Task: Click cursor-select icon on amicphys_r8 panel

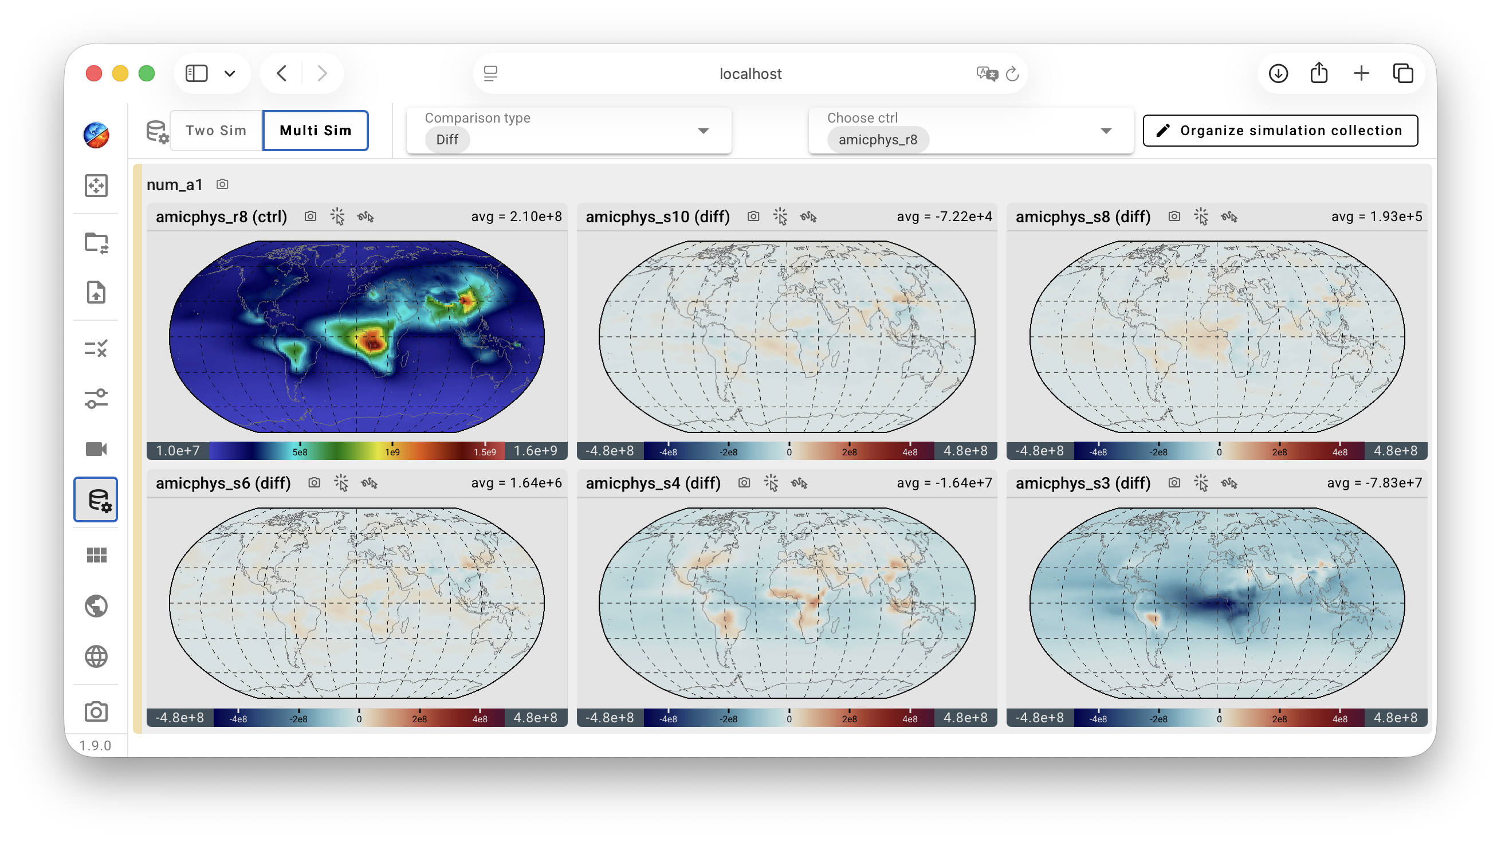Action: click(x=338, y=217)
